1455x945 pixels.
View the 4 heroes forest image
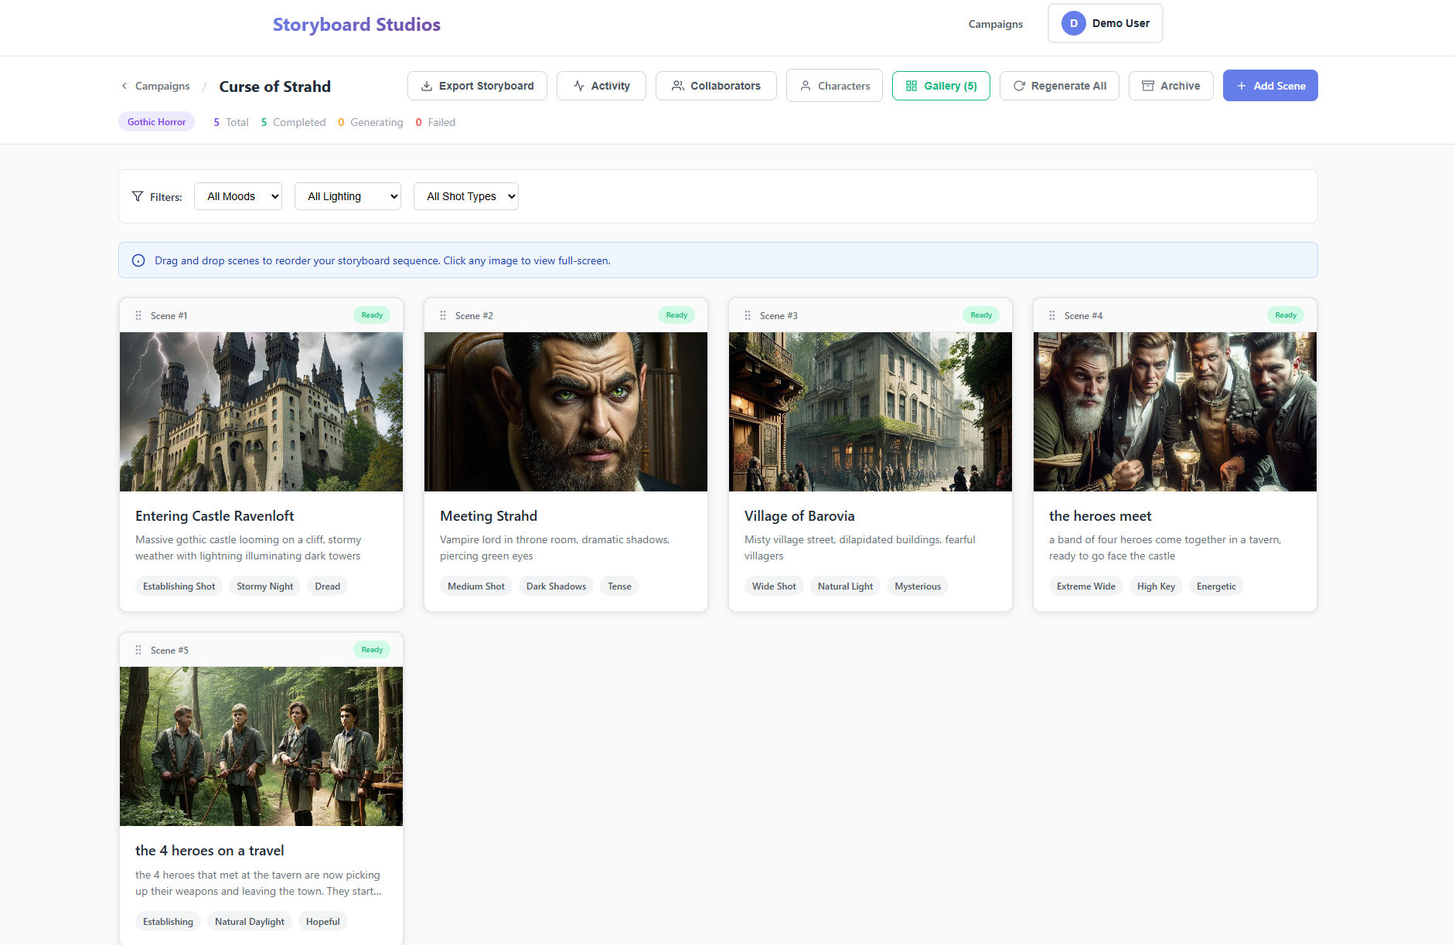click(x=261, y=746)
